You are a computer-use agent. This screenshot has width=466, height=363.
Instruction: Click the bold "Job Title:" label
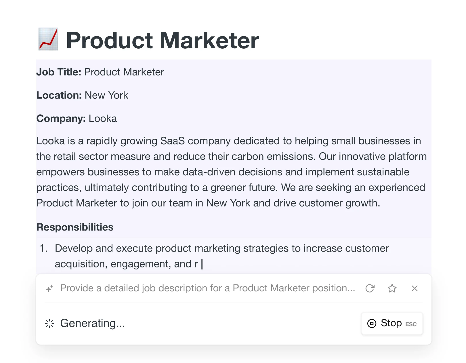(59, 72)
